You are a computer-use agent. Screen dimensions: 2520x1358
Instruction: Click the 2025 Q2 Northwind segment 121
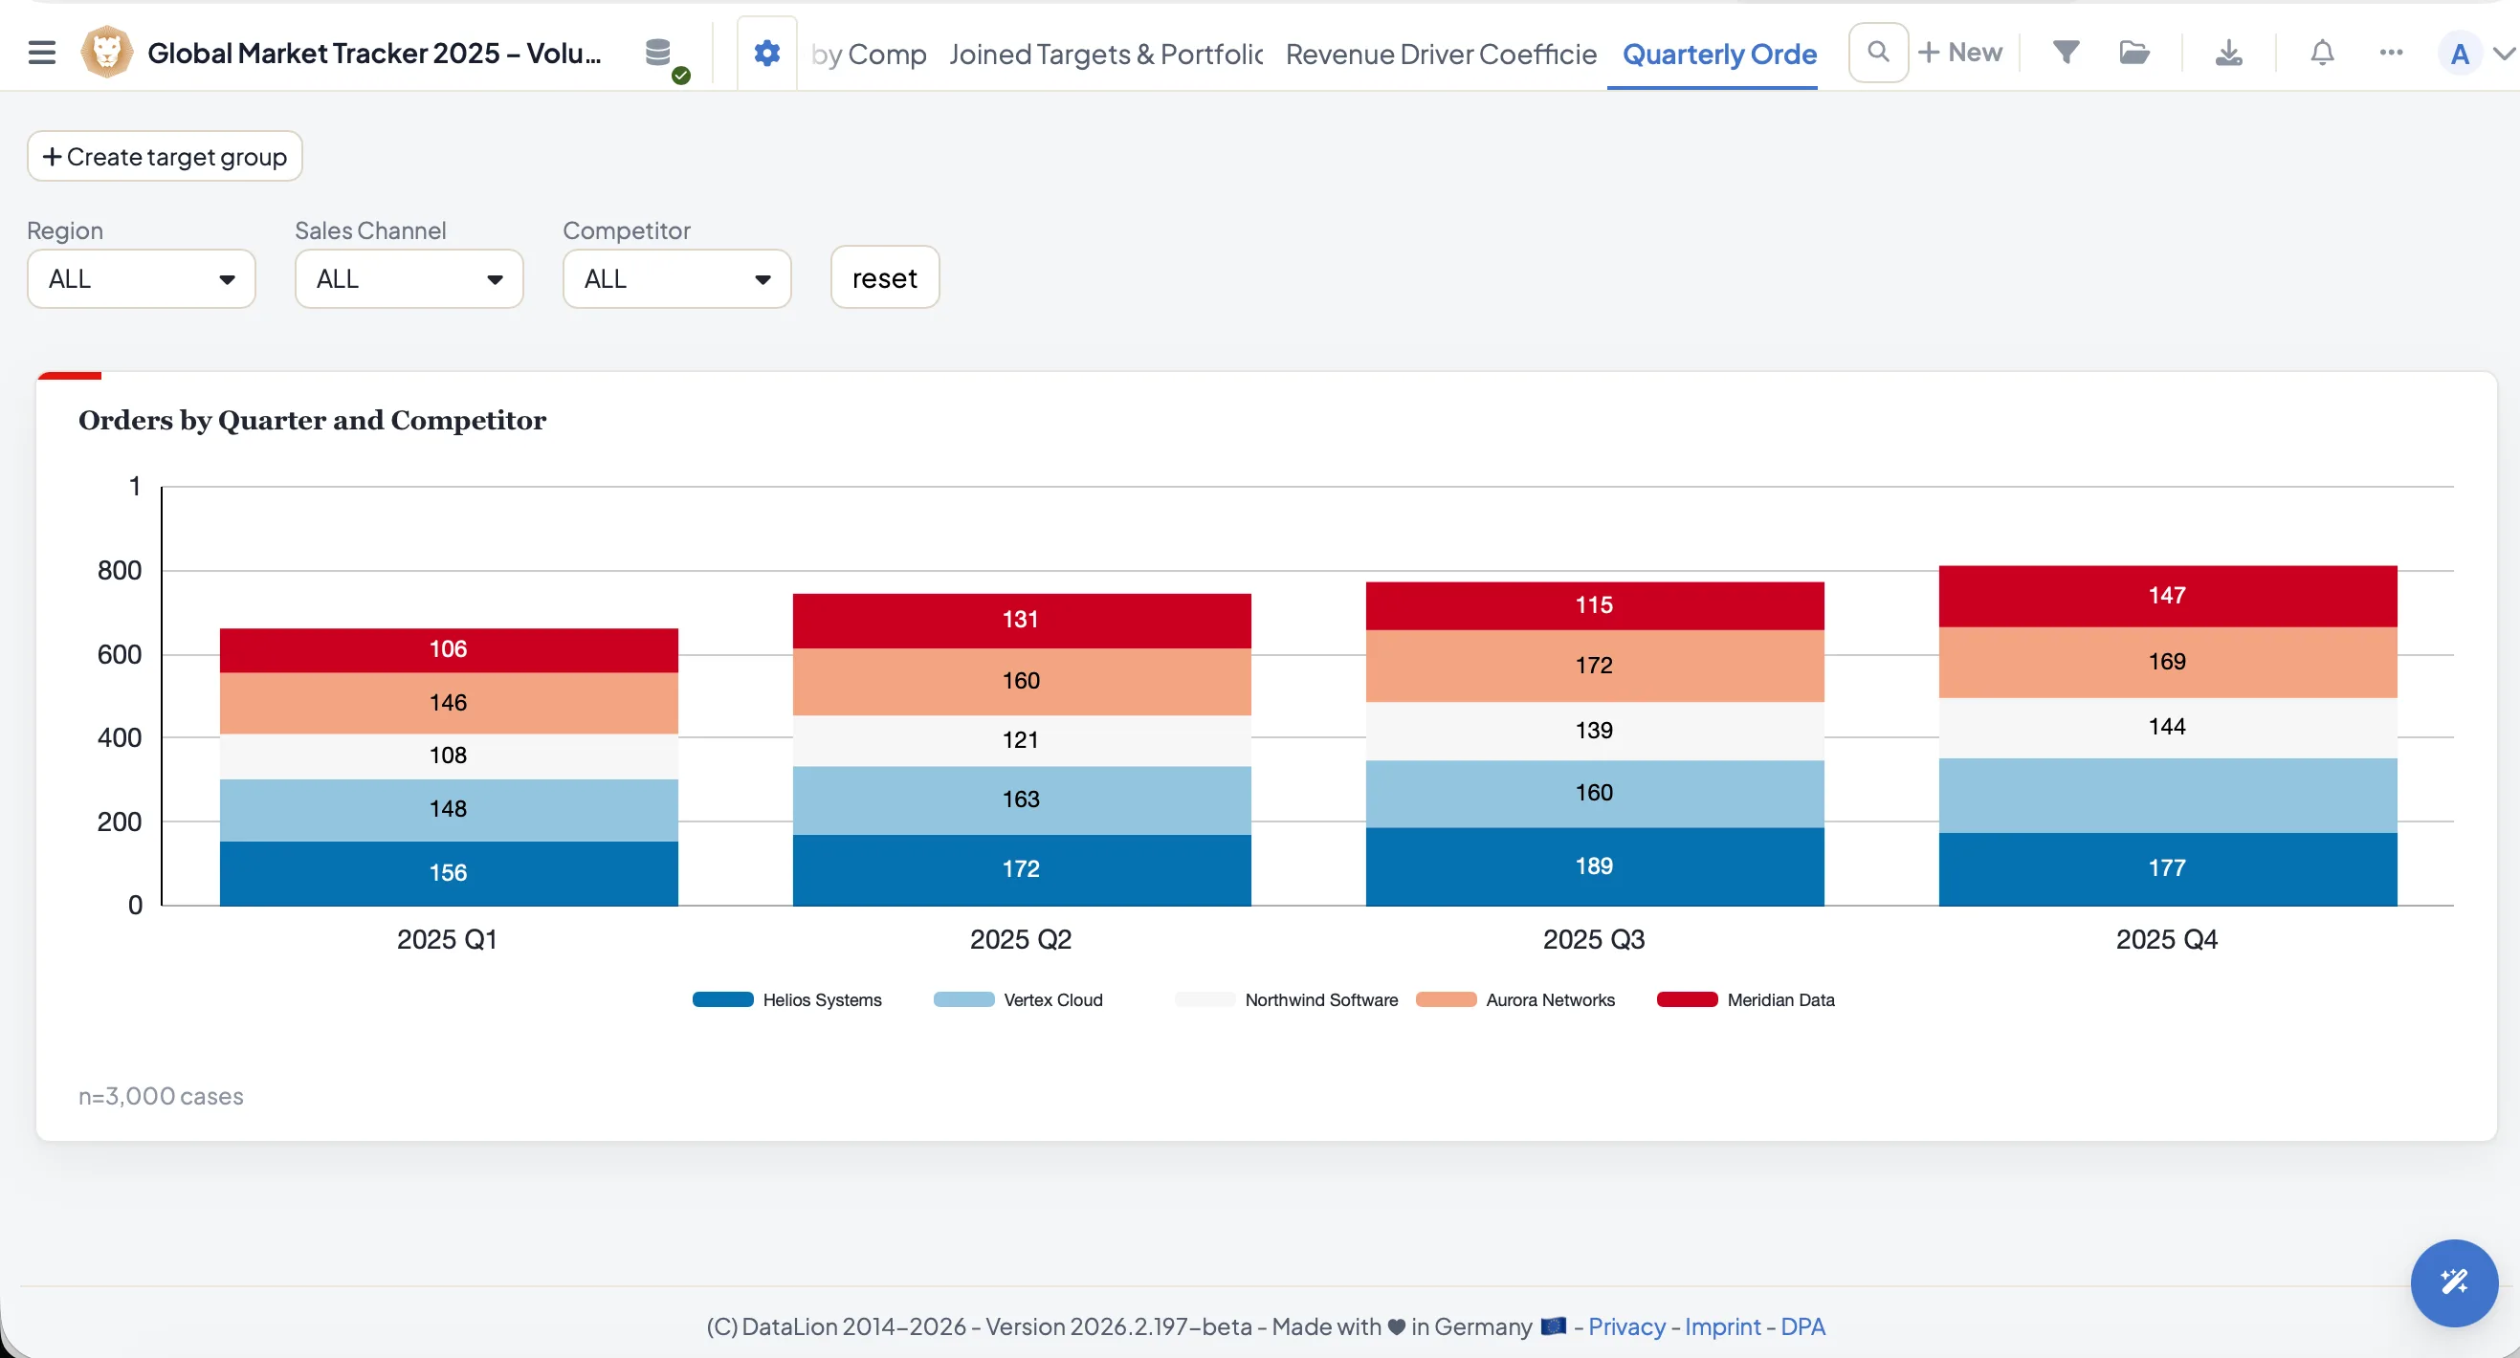1022,740
